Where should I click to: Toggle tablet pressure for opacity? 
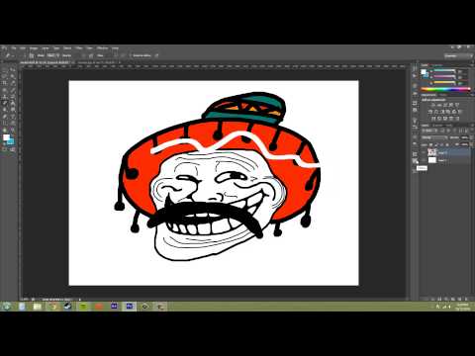click(x=91, y=55)
